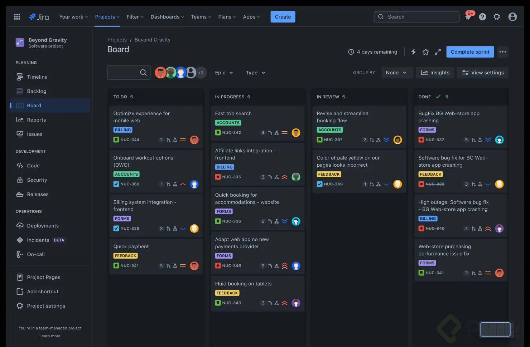Select Board in the sidebar

point(50,106)
